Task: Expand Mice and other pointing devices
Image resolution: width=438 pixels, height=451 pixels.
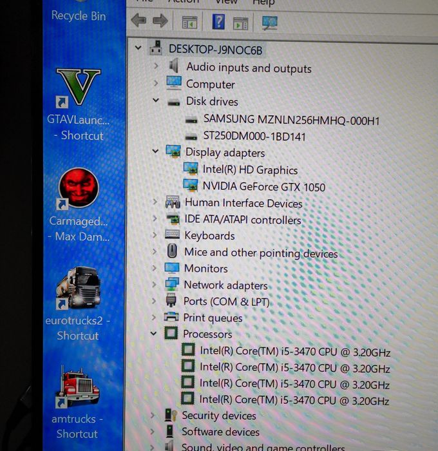Action: (155, 252)
